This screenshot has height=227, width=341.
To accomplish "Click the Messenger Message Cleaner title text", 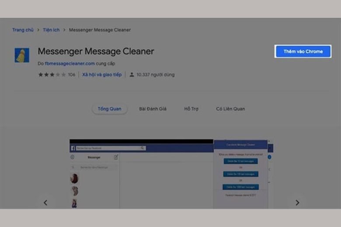I will pos(96,52).
